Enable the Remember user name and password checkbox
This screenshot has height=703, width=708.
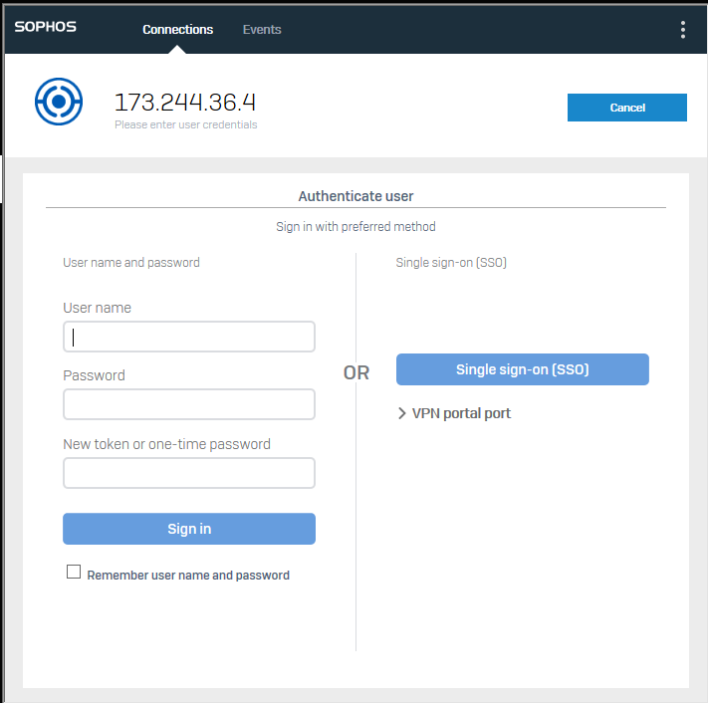[73, 573]
